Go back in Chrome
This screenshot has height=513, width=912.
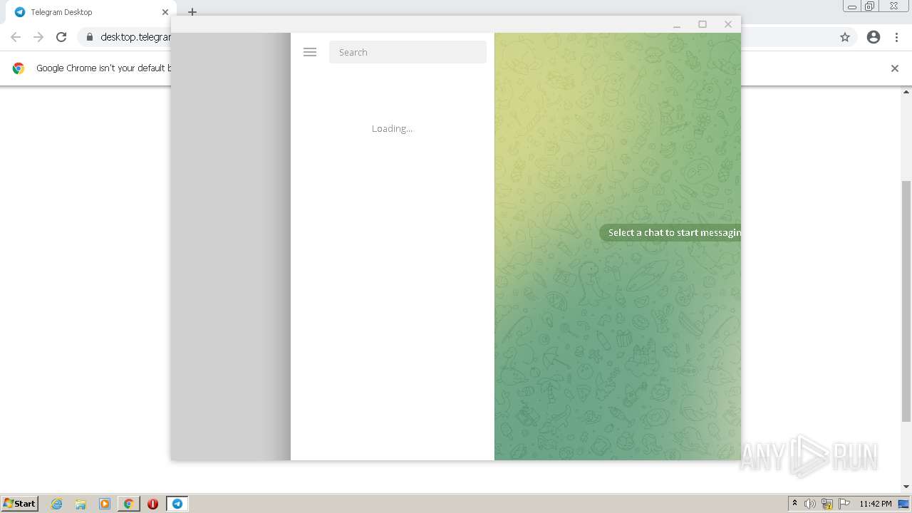click(x=16, y=37)
